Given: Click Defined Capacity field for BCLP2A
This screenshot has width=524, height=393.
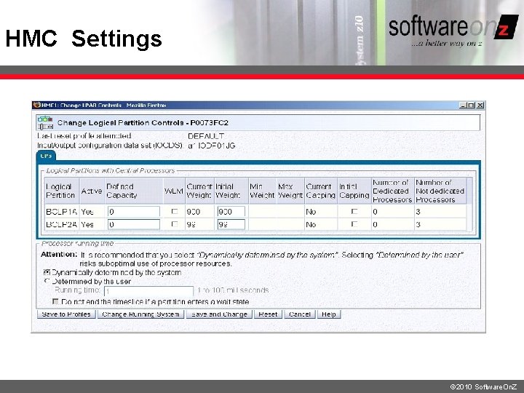Looking at the screenshot, I should coord(134,225).
